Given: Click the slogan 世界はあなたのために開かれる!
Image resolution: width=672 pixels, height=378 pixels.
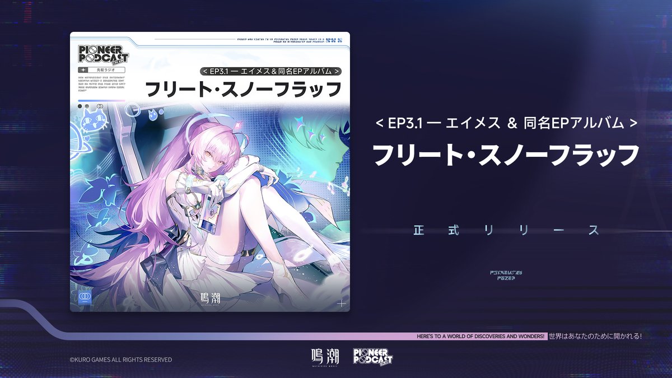Looking at the screenshot, I should [595, 336].
